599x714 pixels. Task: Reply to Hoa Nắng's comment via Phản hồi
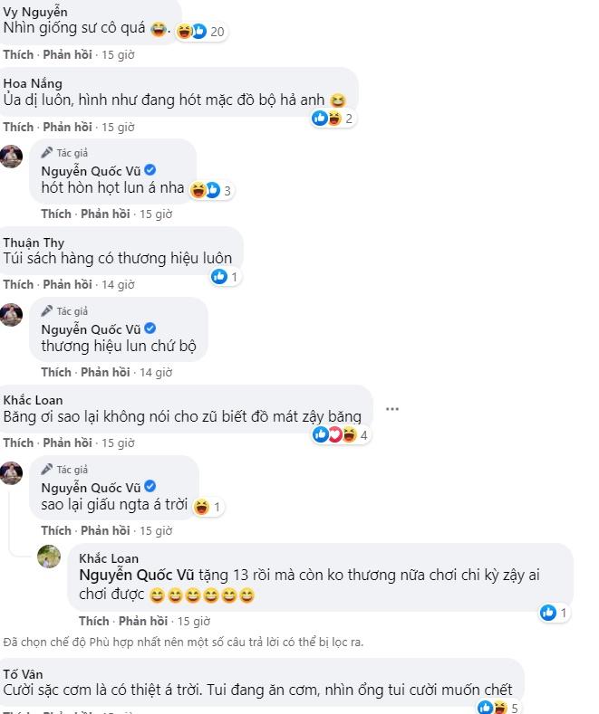pos(67,127)
